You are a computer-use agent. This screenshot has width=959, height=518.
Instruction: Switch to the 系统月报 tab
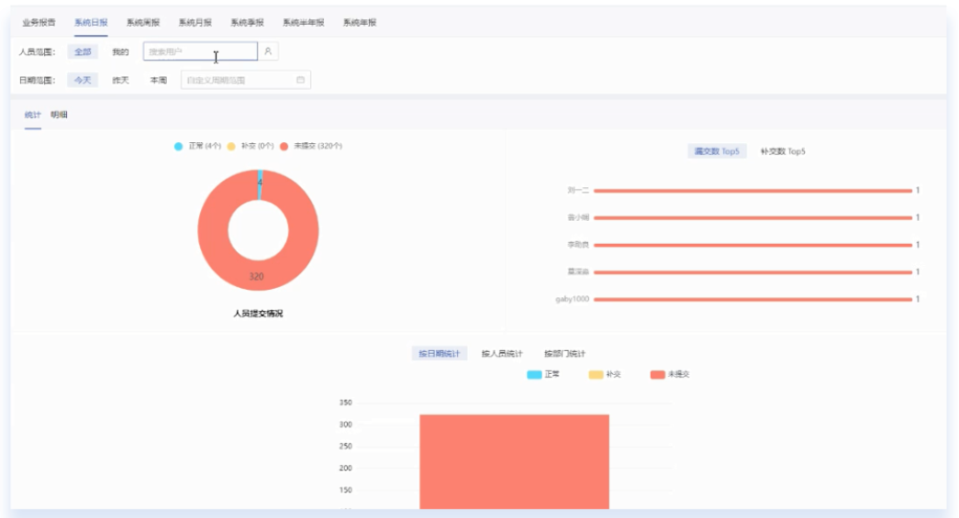195,22
